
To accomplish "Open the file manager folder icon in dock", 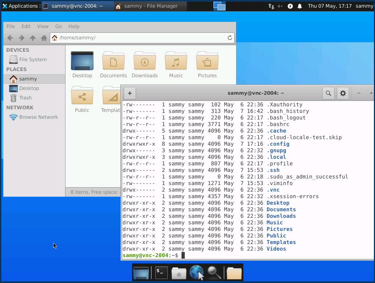I will [234, 272].
